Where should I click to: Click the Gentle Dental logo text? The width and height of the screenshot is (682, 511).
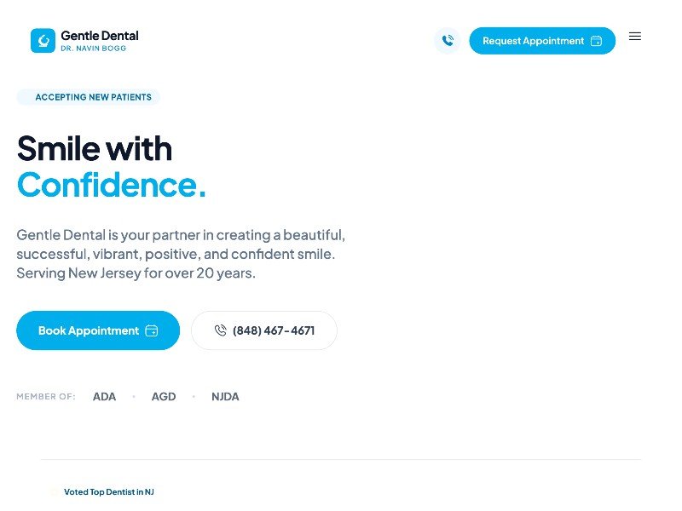(99, 36)
